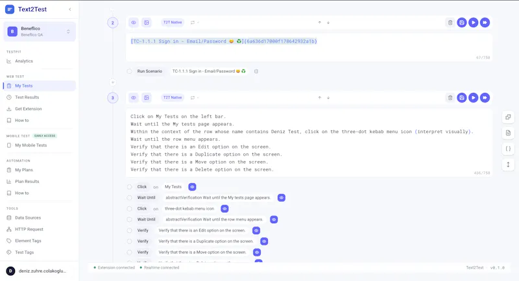Collapse the sidebar using chevron next to Text2Test

coord(70,9)
